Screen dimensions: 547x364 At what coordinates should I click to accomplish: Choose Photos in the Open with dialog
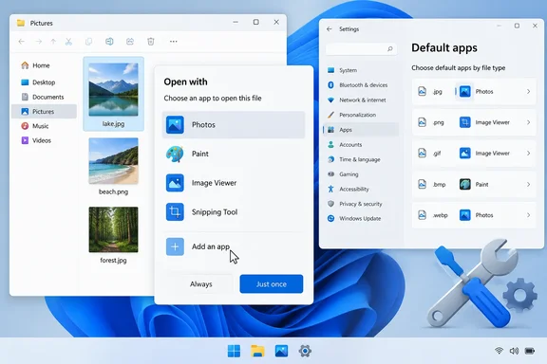tap(234, 125)
